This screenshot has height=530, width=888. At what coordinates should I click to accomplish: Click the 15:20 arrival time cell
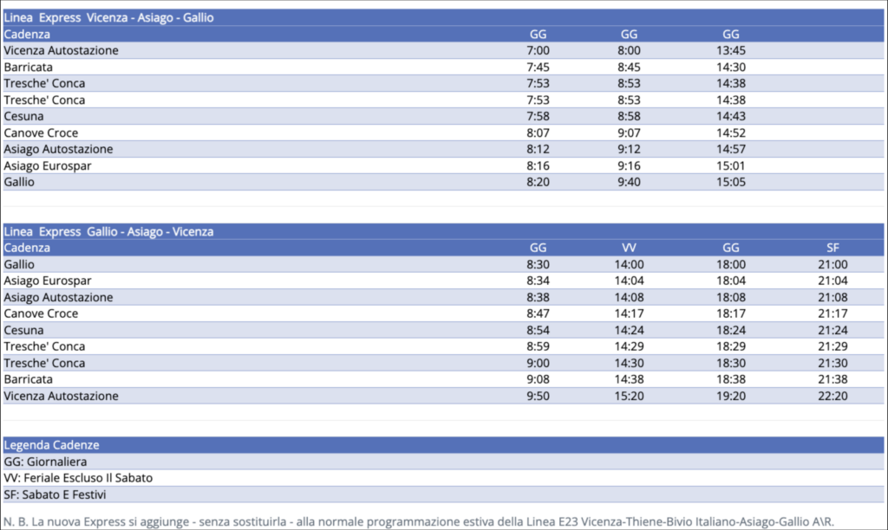pyautogui.click(x=630, y=396)
